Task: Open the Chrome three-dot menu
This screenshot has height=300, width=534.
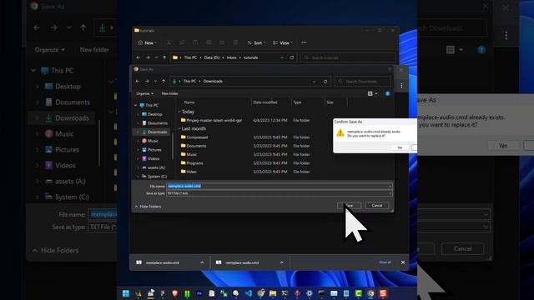Action: point(401,86)
